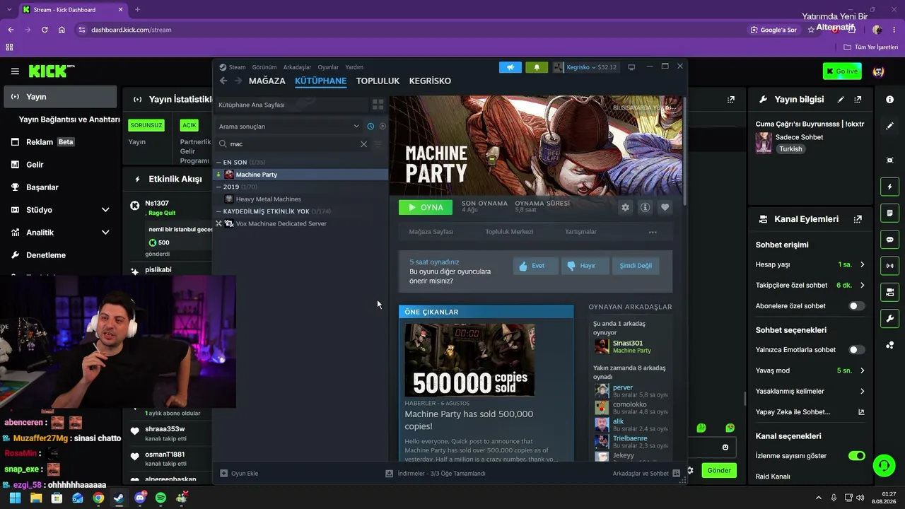Click Şimdi Değil button
Image resolution: width=905 pixels, height=509 pixels.
click(636, 266)
